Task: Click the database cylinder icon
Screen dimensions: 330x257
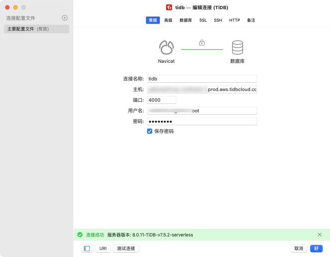Action: click(x=237, y=48)
